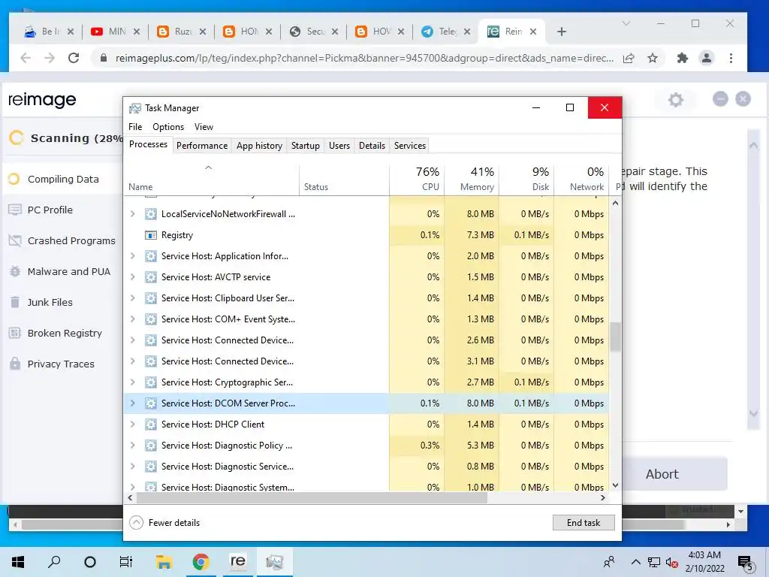
Task: Switch to the Performance tab
Action: coord(202,146)
